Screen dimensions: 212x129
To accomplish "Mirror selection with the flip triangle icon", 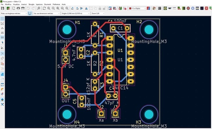I will pyautogui.click(x=86, y=8).
